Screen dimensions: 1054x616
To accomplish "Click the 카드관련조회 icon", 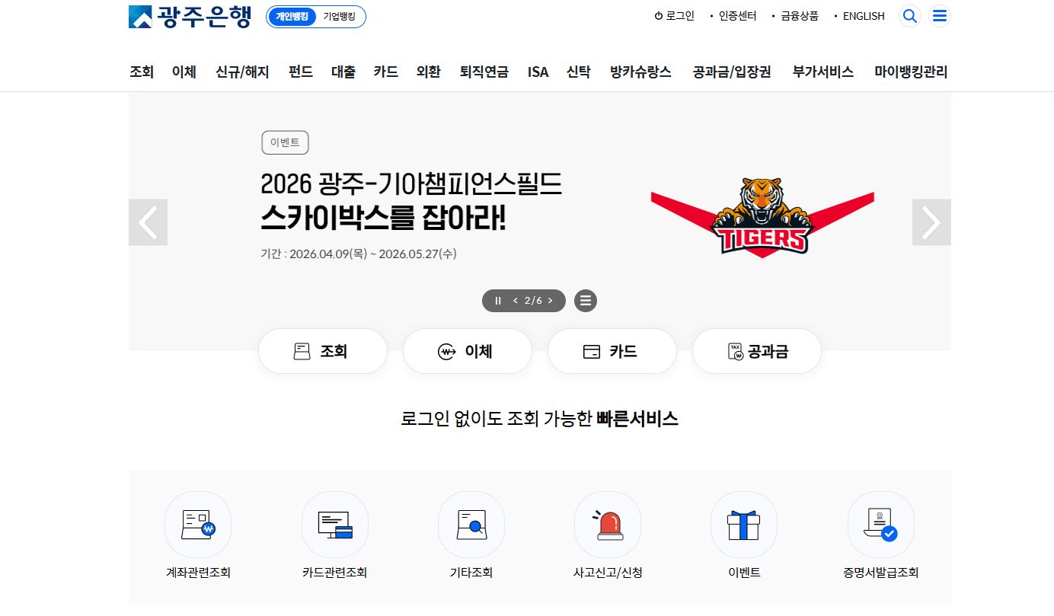I will (x=335, y=525).
